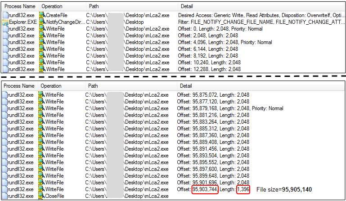Click the red-boxed length value 1,396
346x201 pixels.
243,189
